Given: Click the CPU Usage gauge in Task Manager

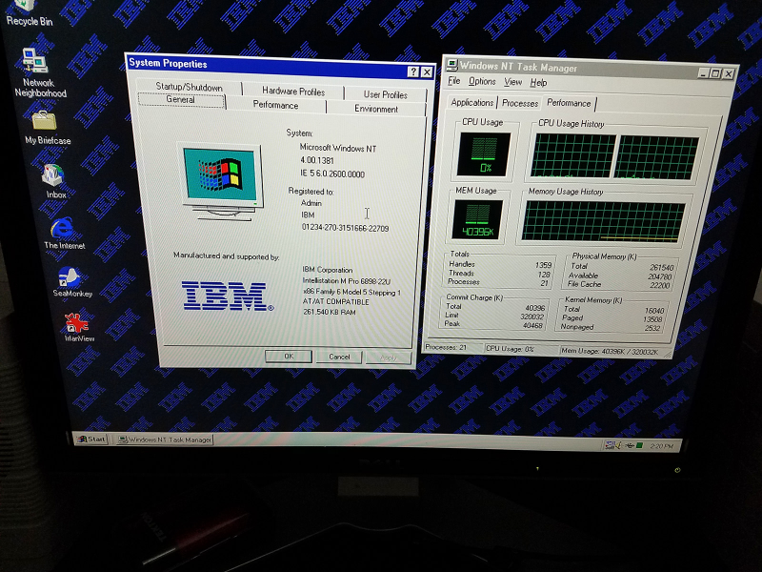Looking at the screenshot, I should tap(484, 154).
